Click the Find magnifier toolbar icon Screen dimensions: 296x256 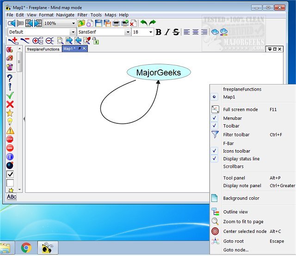(x=60, y=41)
